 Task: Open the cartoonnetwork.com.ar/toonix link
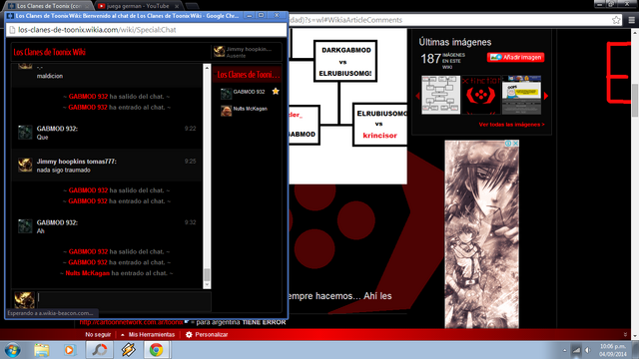(132, 322)
